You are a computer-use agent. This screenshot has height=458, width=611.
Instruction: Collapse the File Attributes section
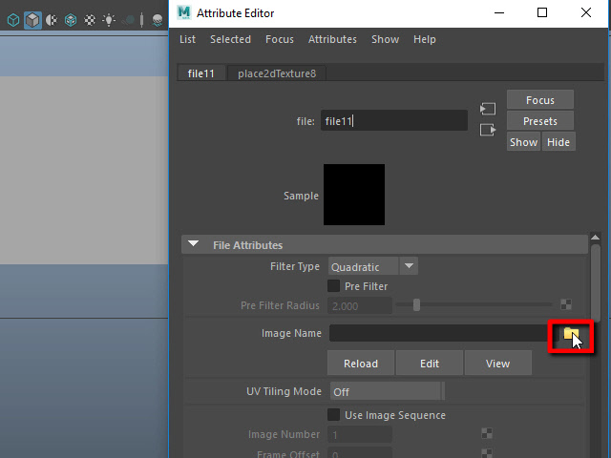tap(194, 245)
